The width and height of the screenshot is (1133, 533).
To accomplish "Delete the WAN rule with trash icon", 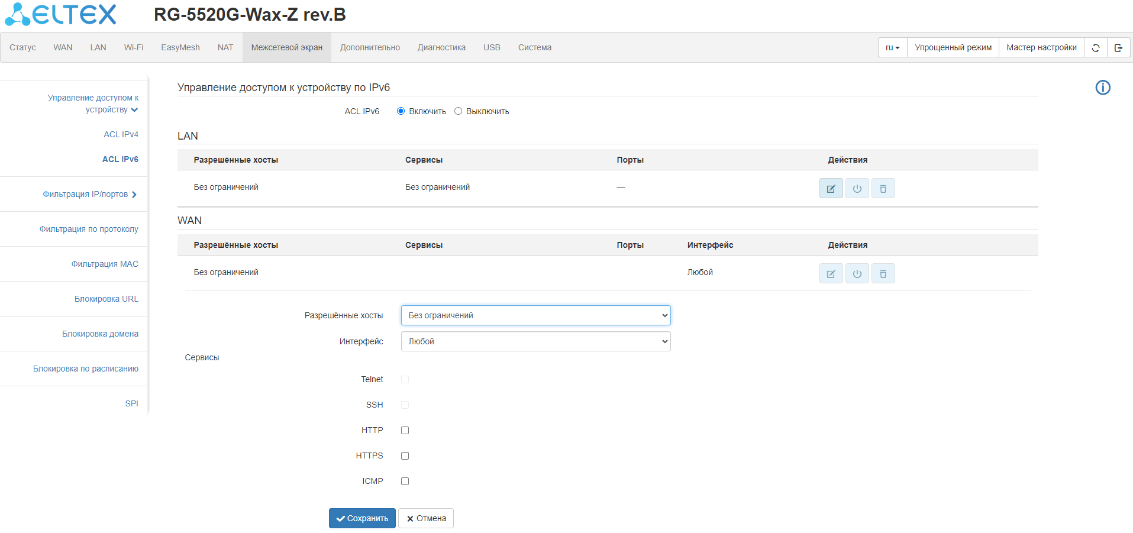I will pos(883,274).
